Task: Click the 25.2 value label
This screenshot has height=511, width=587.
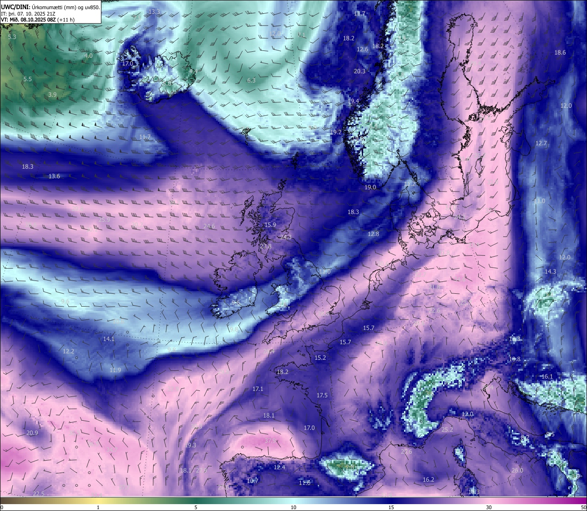Action: (x=447, y=429)
